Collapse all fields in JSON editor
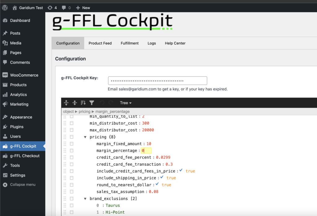This screenshot has width=317, height=216. point(75,103)
